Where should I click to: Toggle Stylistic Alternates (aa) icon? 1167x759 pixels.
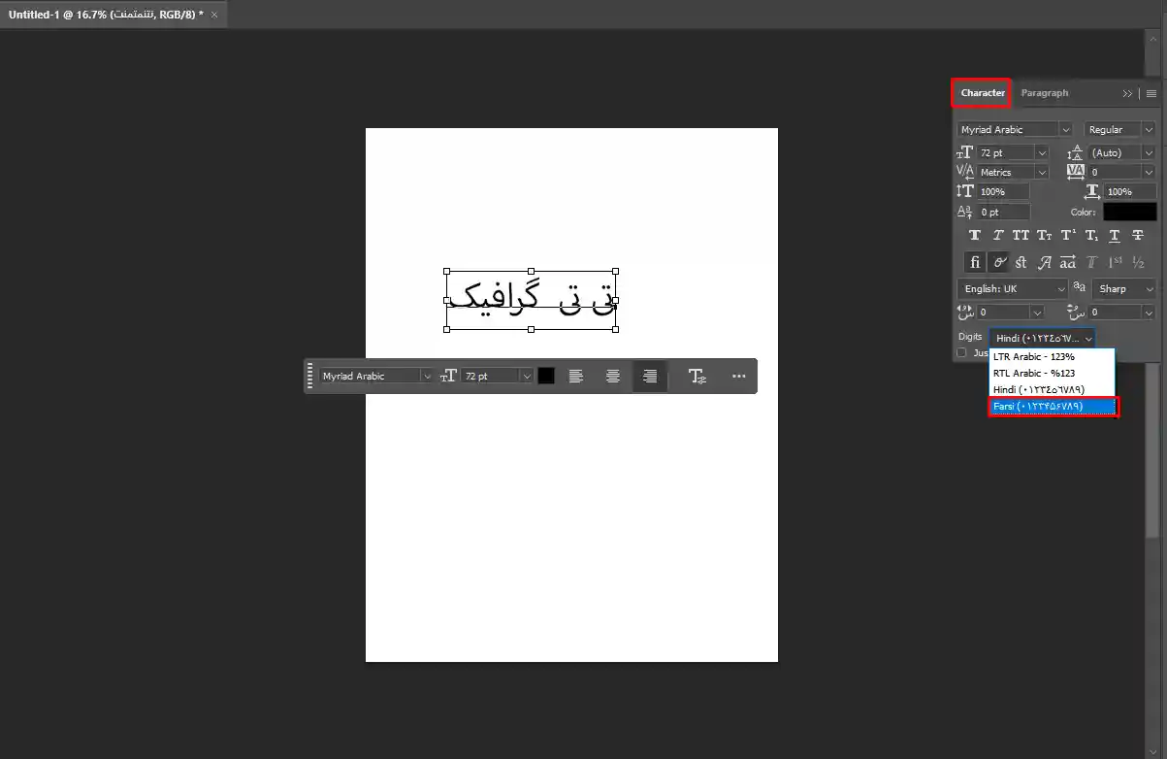[x=1068, y=262]
